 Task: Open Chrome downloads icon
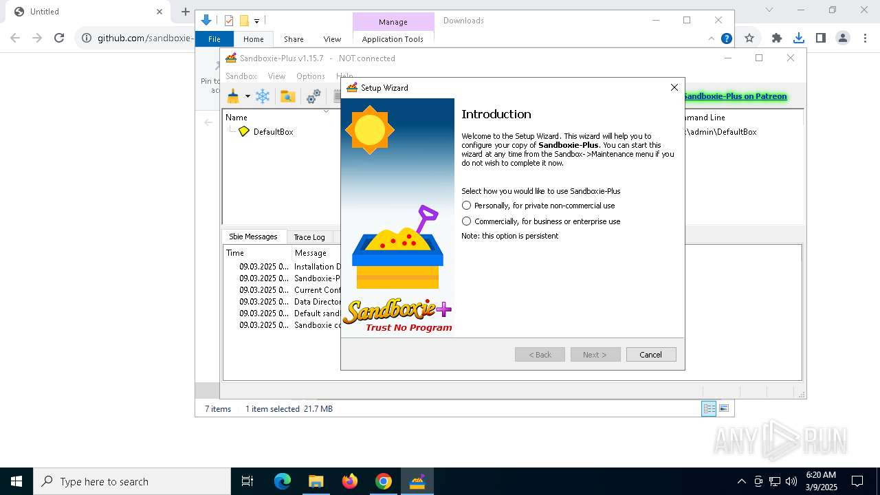click(x=799, y=38)
